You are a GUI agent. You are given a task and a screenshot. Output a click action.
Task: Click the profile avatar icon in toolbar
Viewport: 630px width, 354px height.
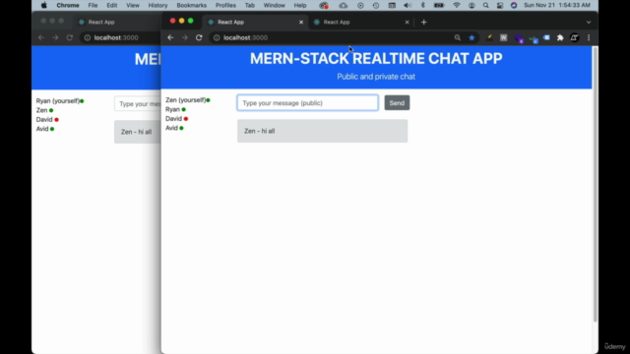(x=575, y=37)
